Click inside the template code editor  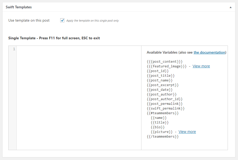[x=79, y=98]
